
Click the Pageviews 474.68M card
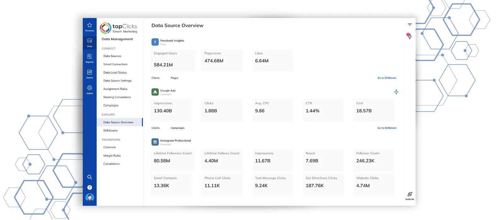point(222,60)
